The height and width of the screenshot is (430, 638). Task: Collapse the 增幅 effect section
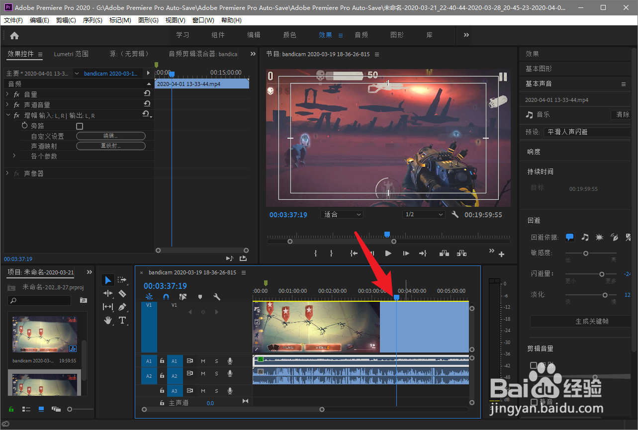tap(7, 115)
